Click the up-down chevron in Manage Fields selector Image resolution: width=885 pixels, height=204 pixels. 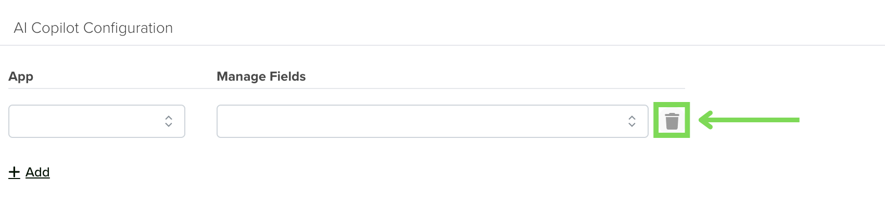pyautogui.click(x=632, y=121)
